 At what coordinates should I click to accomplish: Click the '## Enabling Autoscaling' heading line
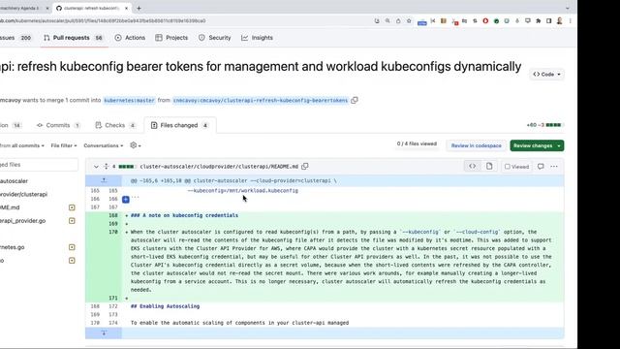[166, 306]
